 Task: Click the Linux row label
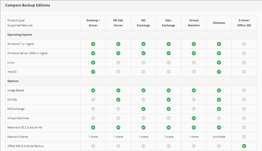point(11,62)
